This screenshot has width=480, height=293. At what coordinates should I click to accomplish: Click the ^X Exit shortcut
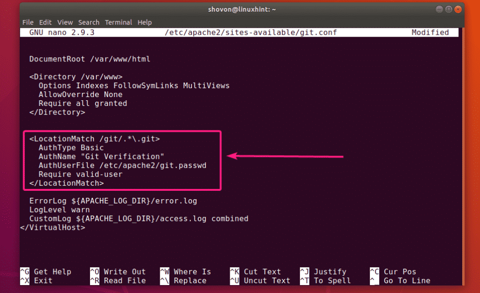click(36, 281)
